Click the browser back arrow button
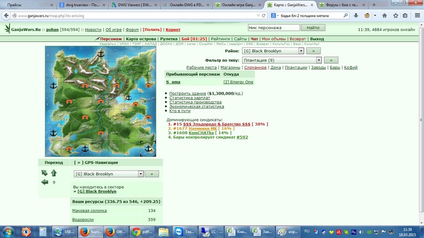This screenshot has height=238, width=424. point(6,15)
